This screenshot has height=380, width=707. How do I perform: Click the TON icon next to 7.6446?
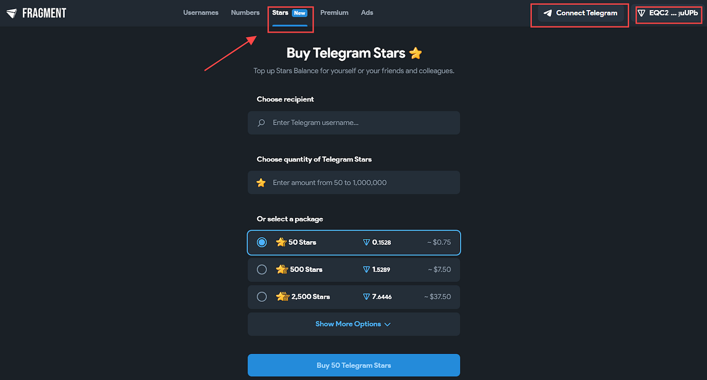[x=367, y=297]
